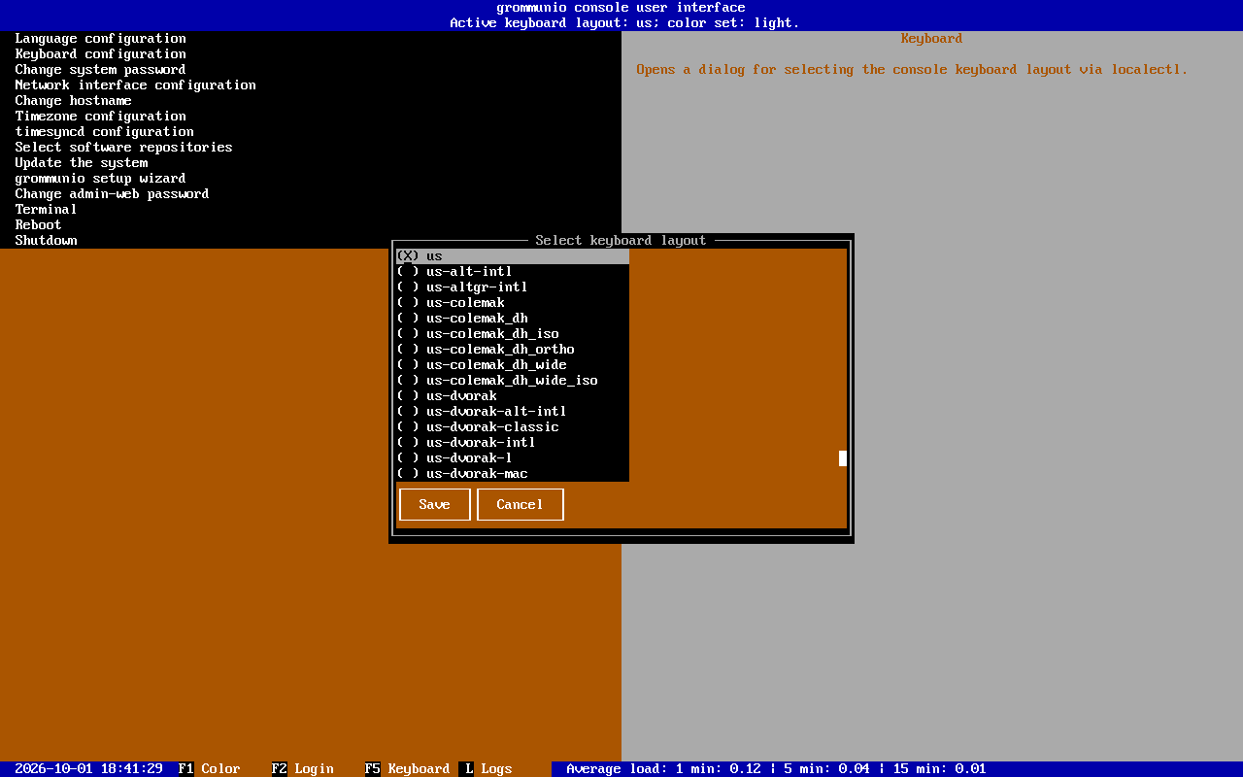Click F5 Keyboard in status bar
Viewport: 1243px width, 777px height.
[408, 769]
